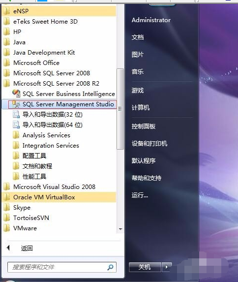238x282 pixels.
Task: Open 计算机 from the Start menu
Action: click(141, 108)
